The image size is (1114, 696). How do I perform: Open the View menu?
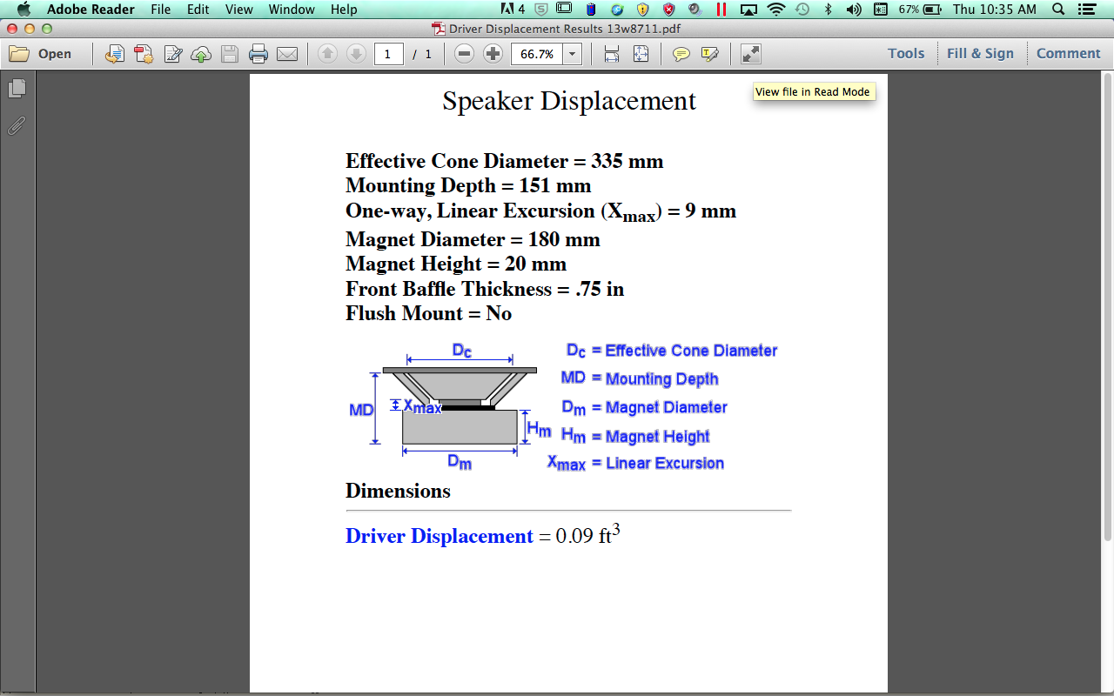239,10
